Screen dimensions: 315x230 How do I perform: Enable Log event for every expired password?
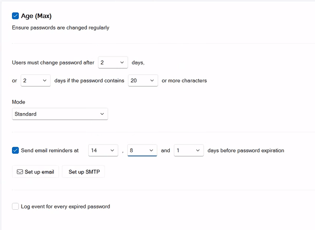point(16,207)
